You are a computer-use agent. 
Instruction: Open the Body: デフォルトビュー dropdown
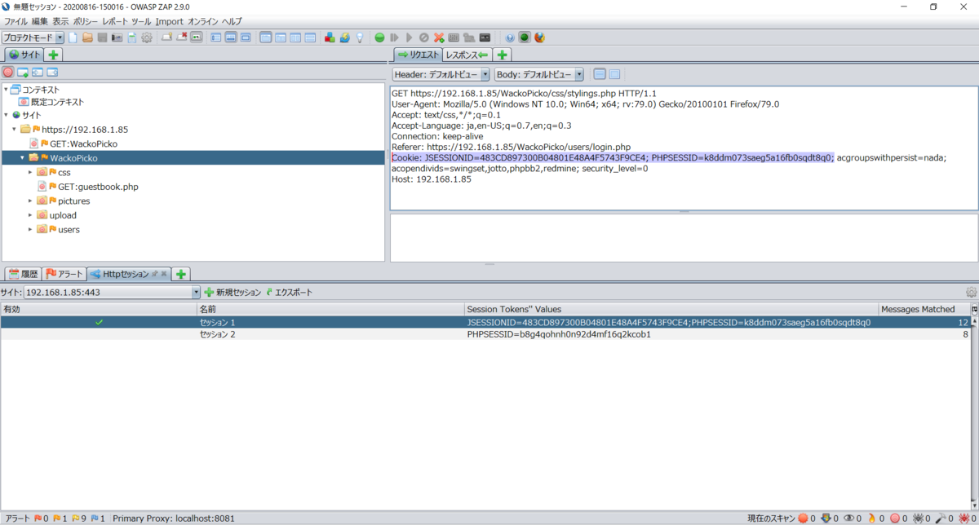tap(579, 74)
